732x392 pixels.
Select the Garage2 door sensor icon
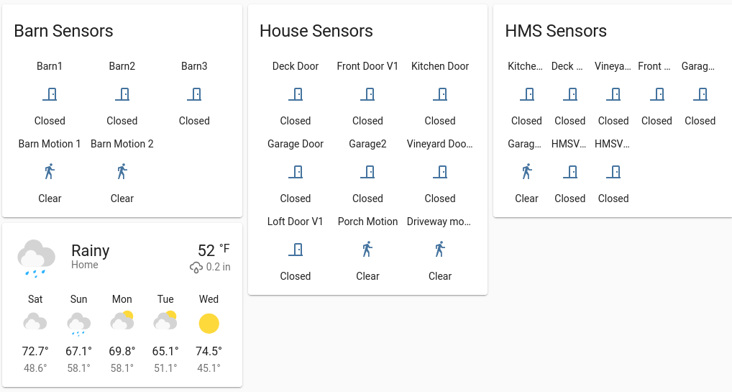click(x=367, y=171)
